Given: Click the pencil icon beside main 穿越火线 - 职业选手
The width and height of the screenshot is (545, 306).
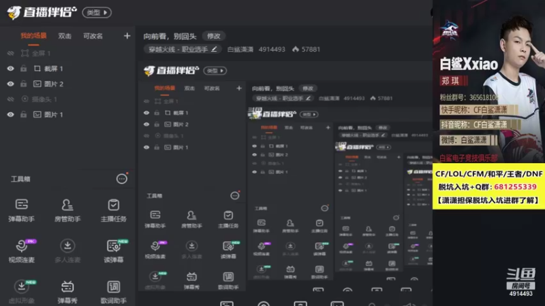Looking at the screenshot, I should (x=214, y=49).
